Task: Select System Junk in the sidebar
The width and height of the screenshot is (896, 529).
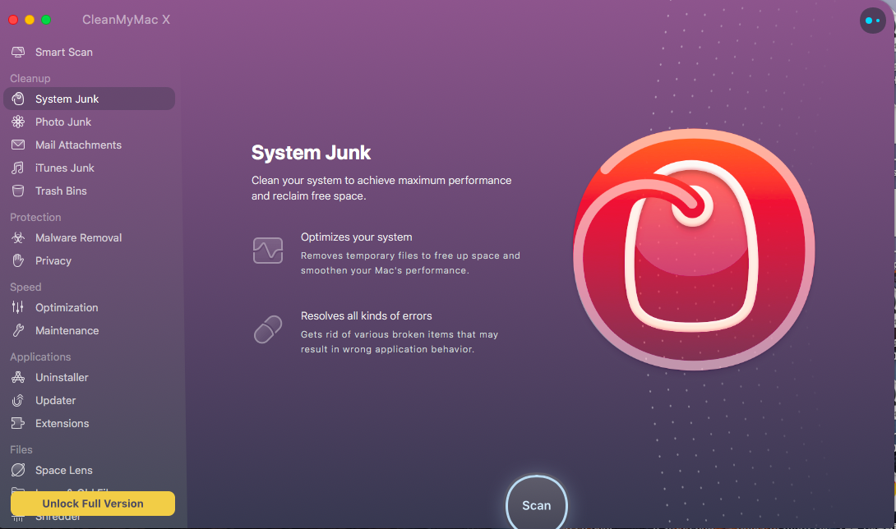Action: pyautogui.click(x=89, y=99)
